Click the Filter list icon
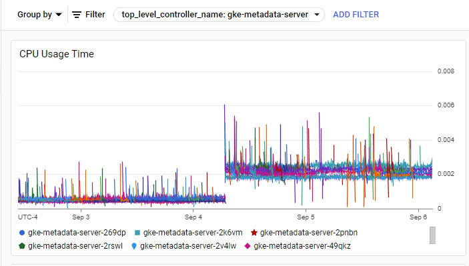Screen dimensions: 469x266 point(77,15)
